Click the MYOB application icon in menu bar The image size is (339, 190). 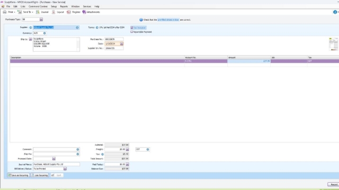pyautogui.click(x=3, y=6)
